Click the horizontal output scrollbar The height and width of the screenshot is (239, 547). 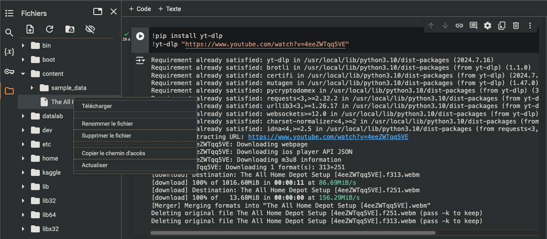coord(293,232)
